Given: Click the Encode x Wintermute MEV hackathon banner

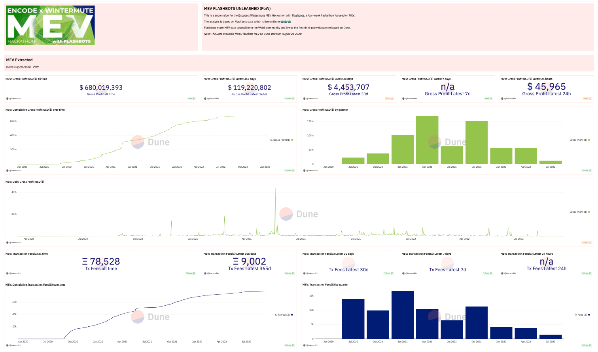Looking at the screenshot, I should click(51, 25).
